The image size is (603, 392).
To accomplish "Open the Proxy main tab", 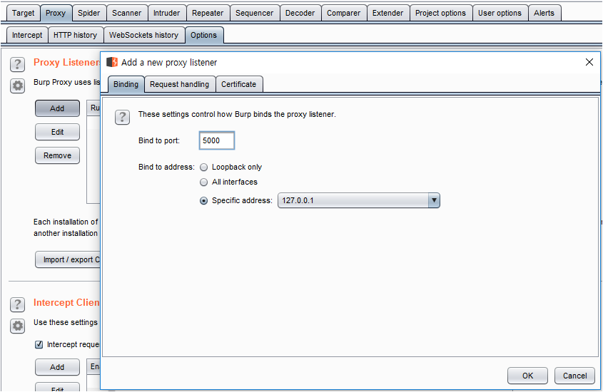I will [x=56, y=13].
